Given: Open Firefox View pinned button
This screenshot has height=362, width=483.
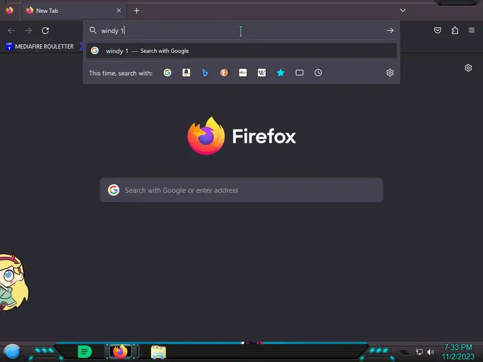Looking at the screenshot, I should (9, 10).
